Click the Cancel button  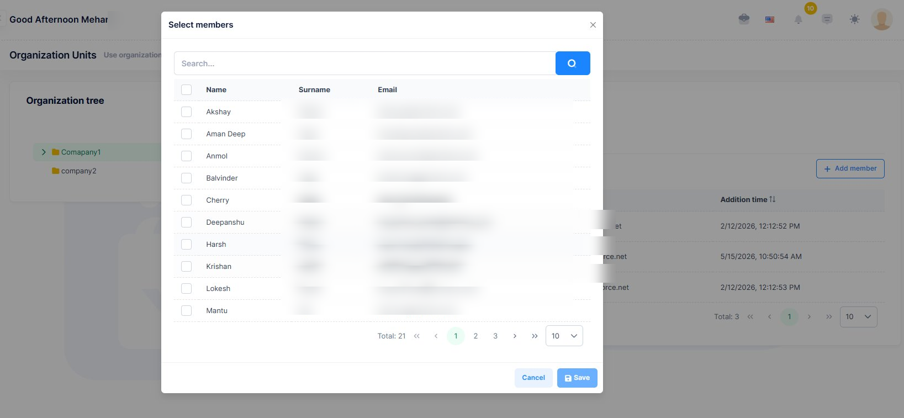tap(533, 378)
